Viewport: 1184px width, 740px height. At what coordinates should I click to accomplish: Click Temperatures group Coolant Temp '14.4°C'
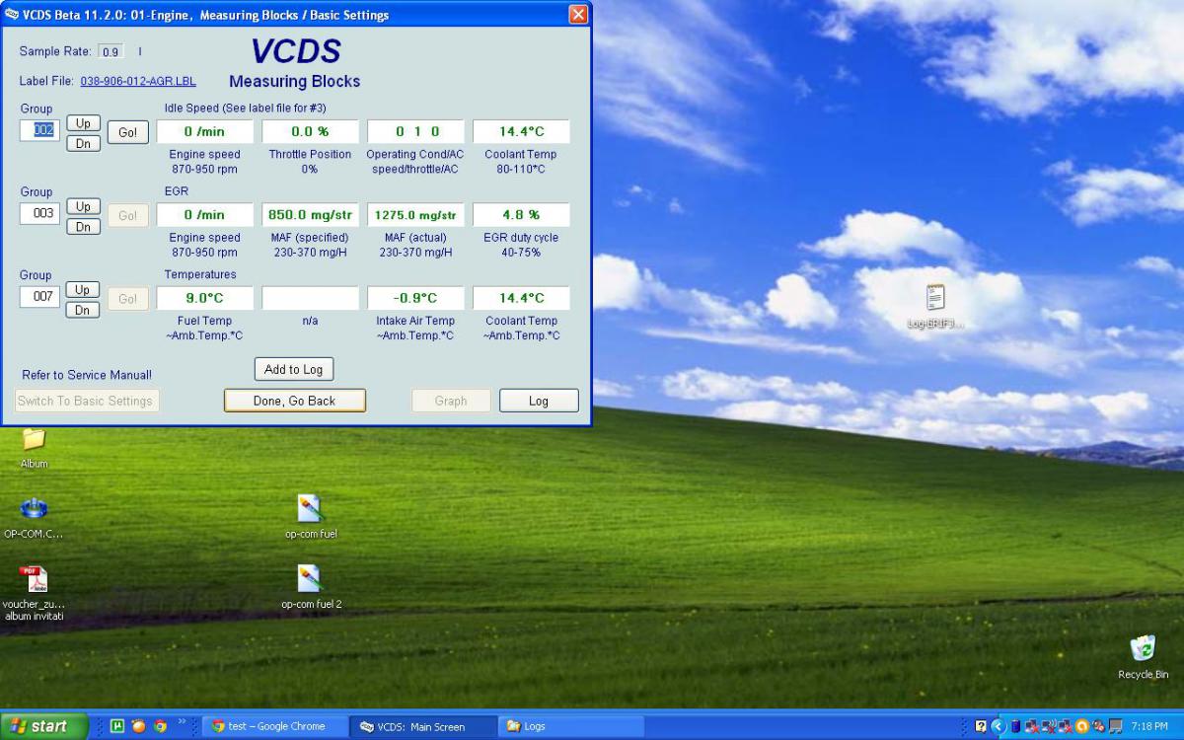coord(521,298)
